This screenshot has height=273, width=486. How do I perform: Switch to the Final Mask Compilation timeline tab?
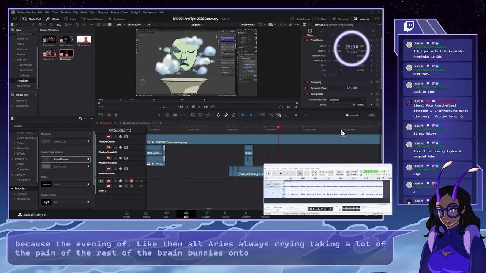137,123
